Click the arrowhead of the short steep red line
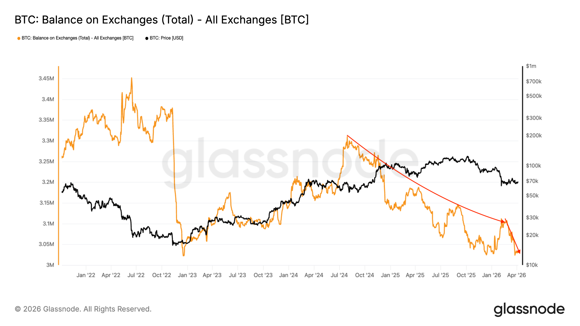Image resolution: width=580 pixels, height=326 pixels. 519,252
